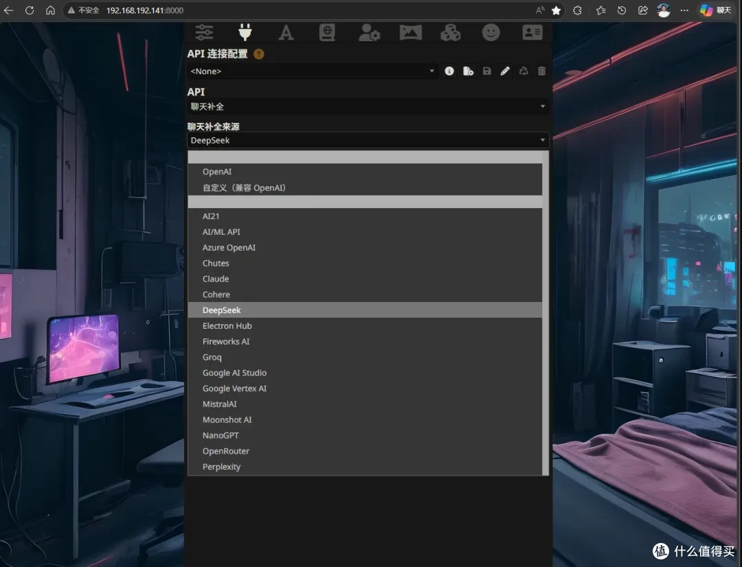This screenshot has height=567, width=742.
Task: Open API connections plug icon
Action: click(245, 32)
